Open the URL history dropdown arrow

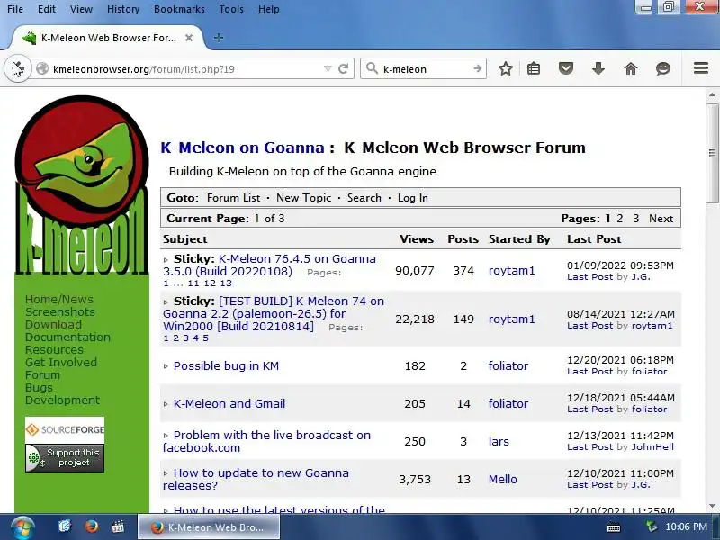[x=328, y=69]
